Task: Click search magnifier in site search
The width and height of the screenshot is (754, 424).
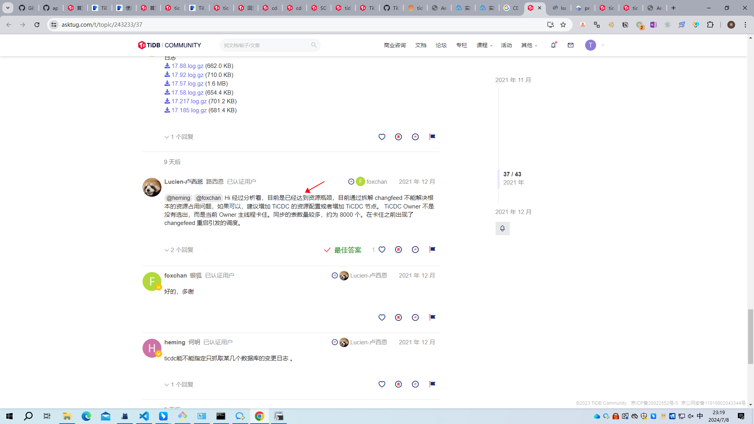Action: pyautogui.click(x=314, y=45)
